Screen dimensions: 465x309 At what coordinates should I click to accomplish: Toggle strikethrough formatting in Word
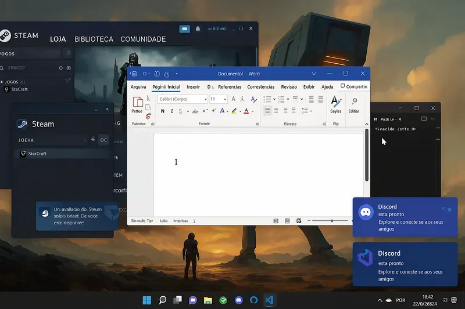point(195,111)
